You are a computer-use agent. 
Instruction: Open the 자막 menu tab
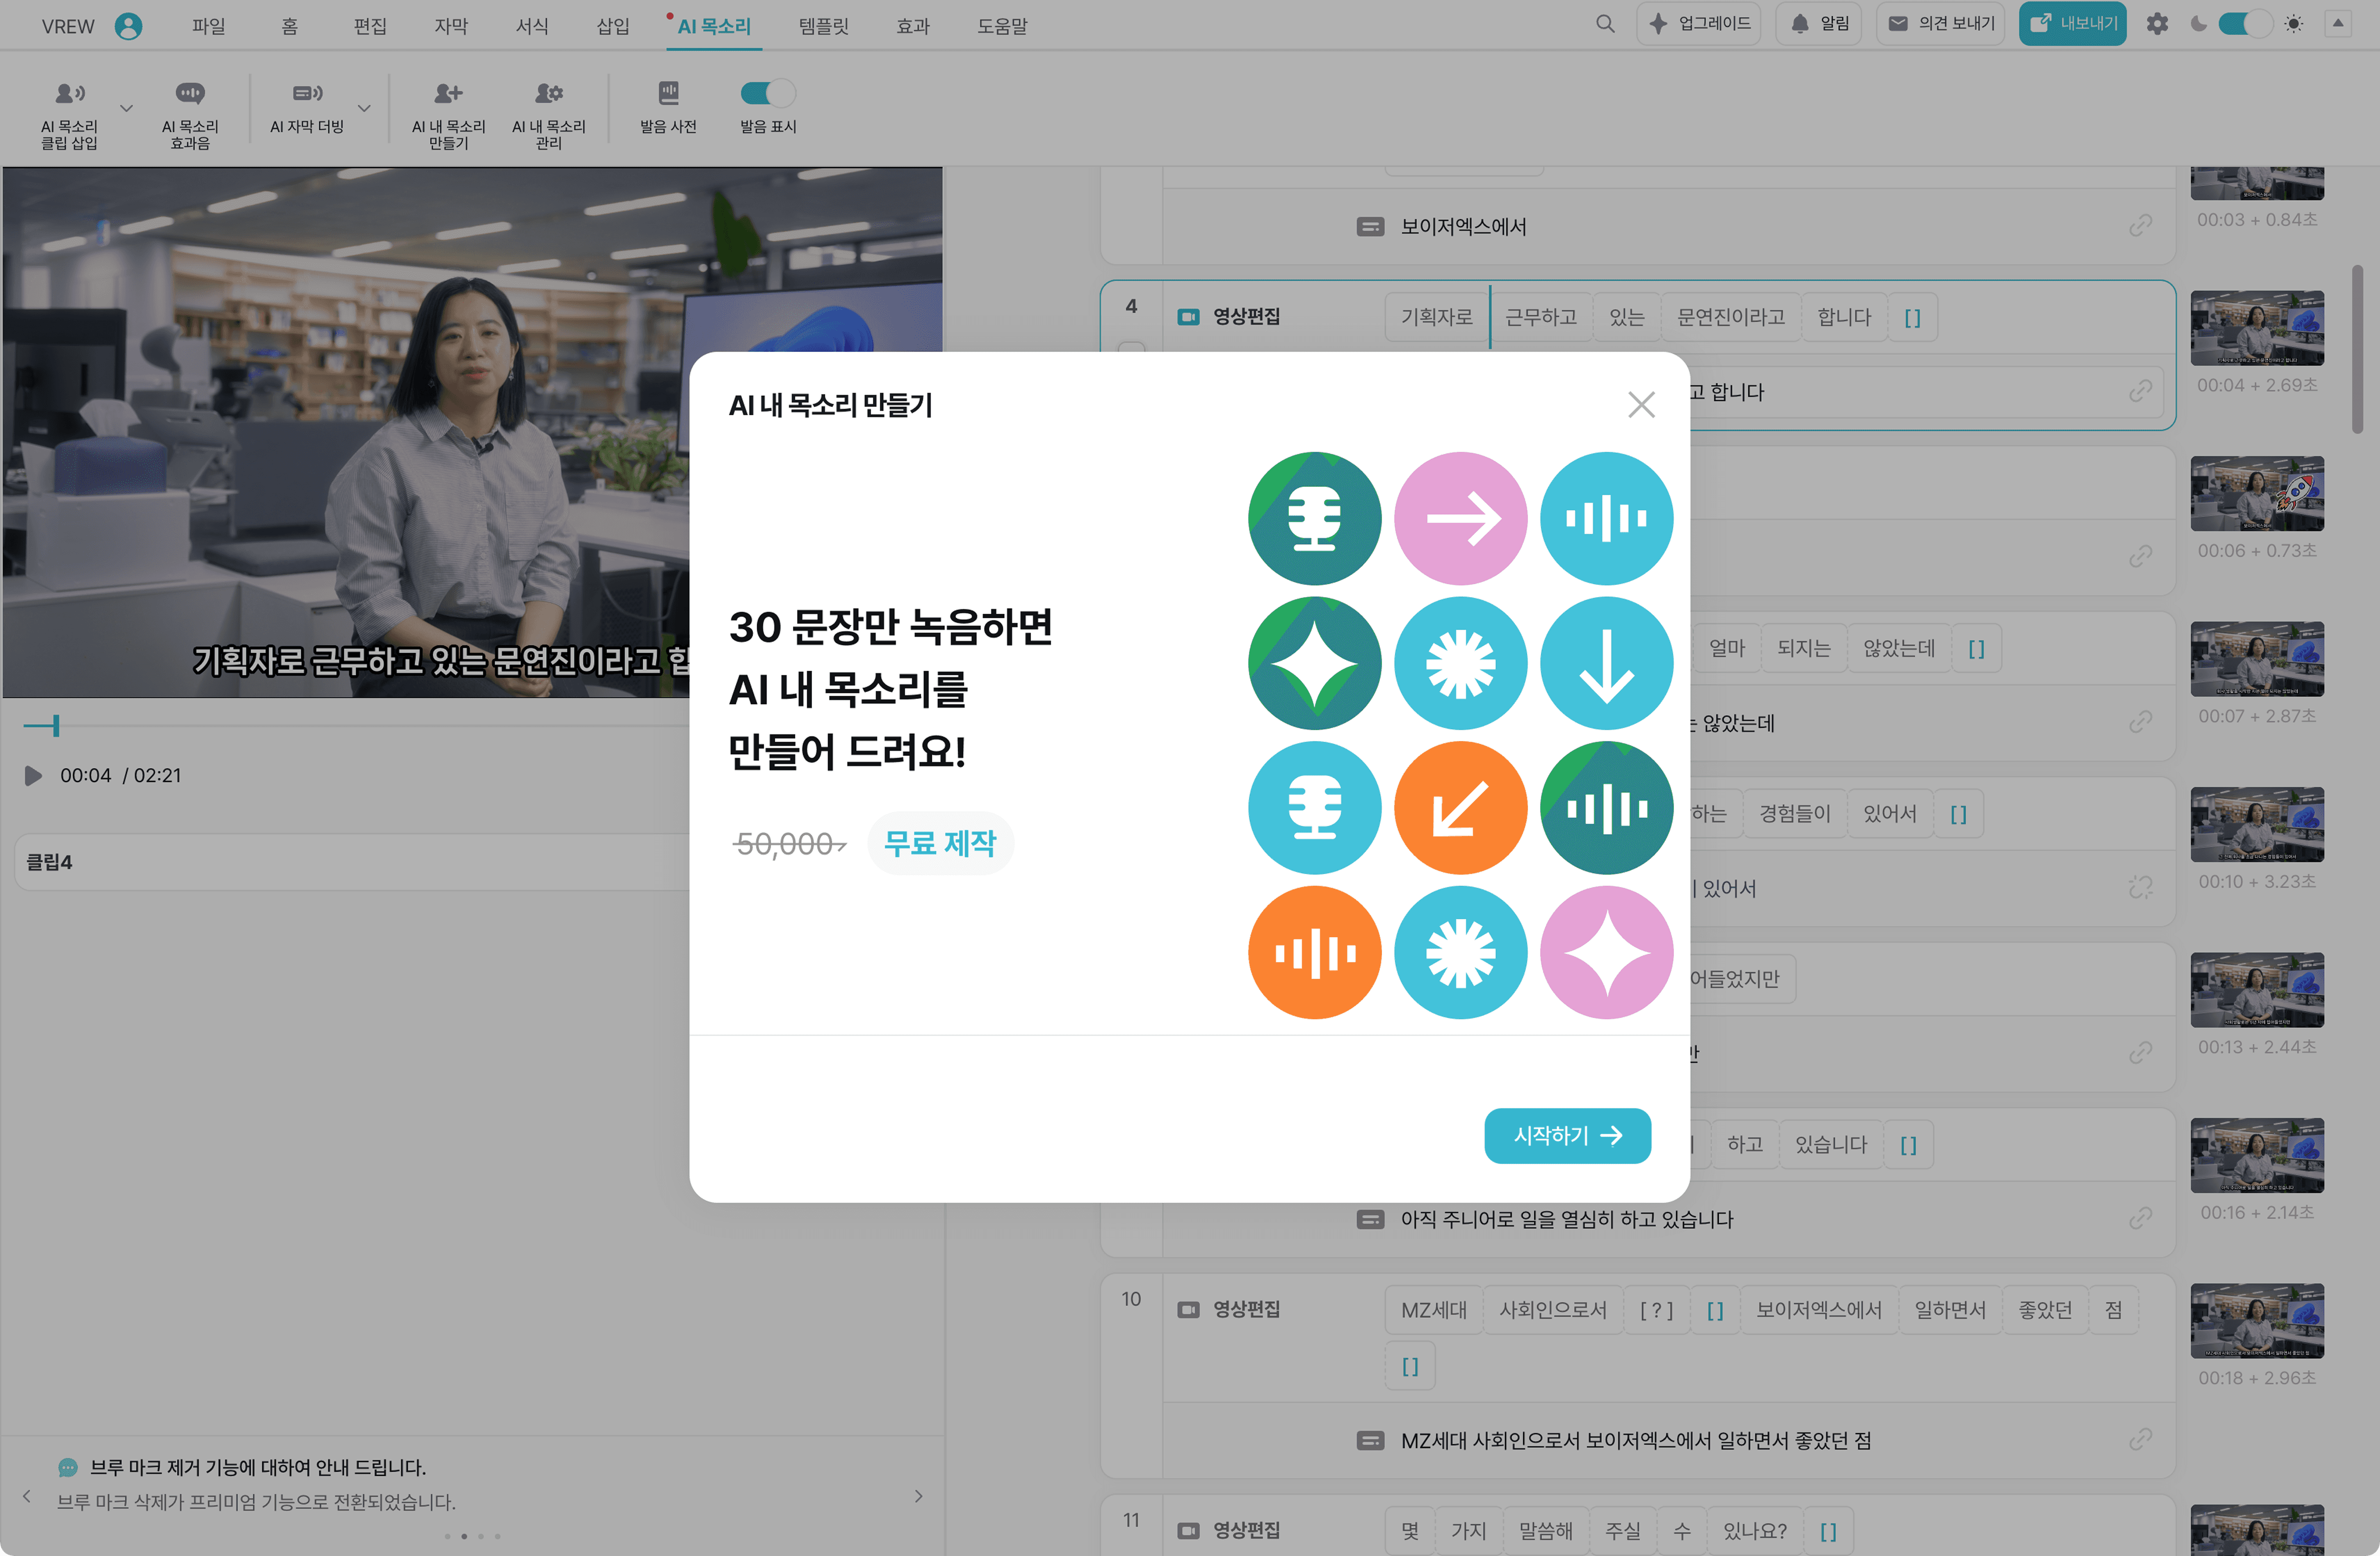[x=451, y=26]
